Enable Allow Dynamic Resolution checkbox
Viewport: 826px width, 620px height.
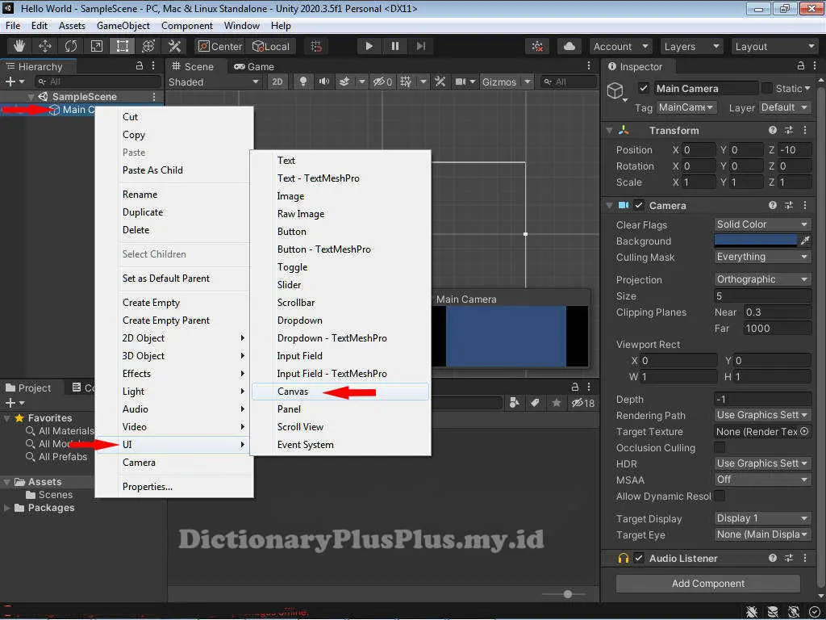(720, 496)
